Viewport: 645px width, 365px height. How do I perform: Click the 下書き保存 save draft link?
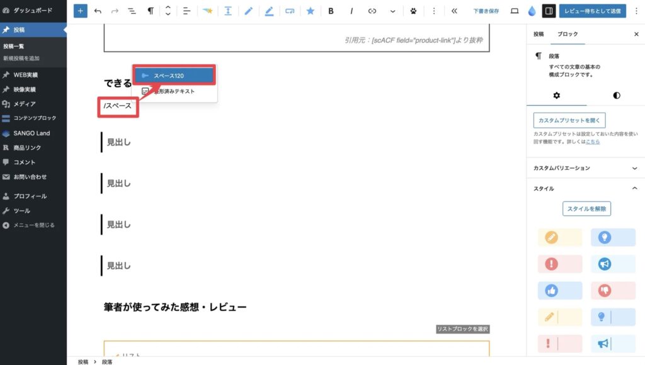(x=486, y=11)
